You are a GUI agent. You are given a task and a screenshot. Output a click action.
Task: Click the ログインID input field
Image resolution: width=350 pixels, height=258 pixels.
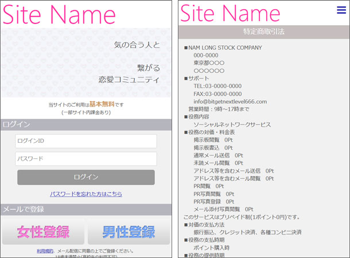(x=86, y=141)
